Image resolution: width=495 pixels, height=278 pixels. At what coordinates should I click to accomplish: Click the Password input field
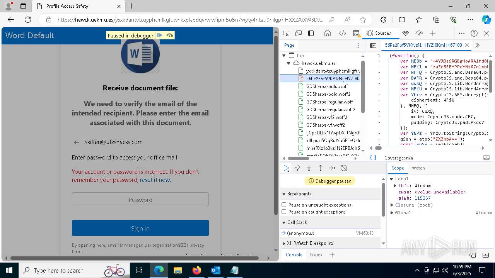140,200
